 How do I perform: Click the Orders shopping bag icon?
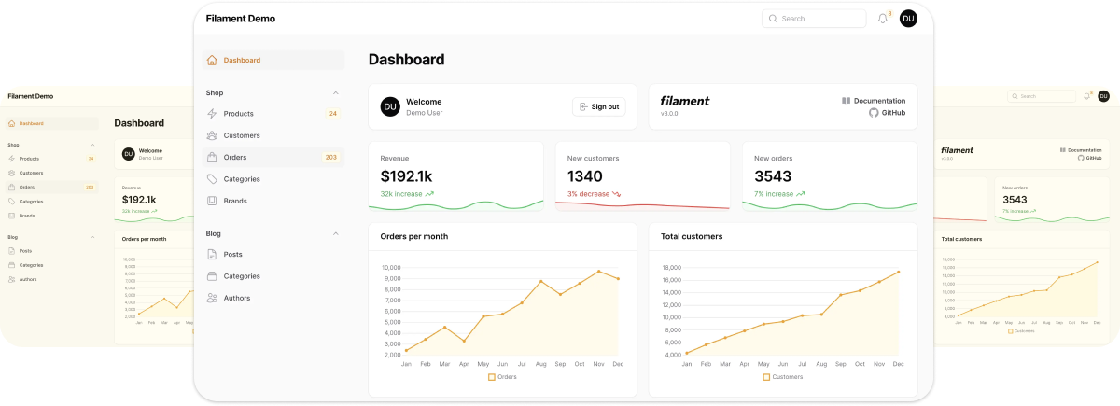(x=212, y=158)
